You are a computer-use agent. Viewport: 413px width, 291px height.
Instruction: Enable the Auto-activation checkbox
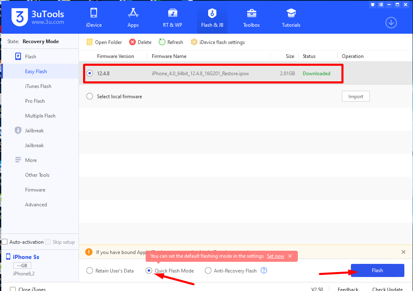pyautogui.click(x=5, y=242)
